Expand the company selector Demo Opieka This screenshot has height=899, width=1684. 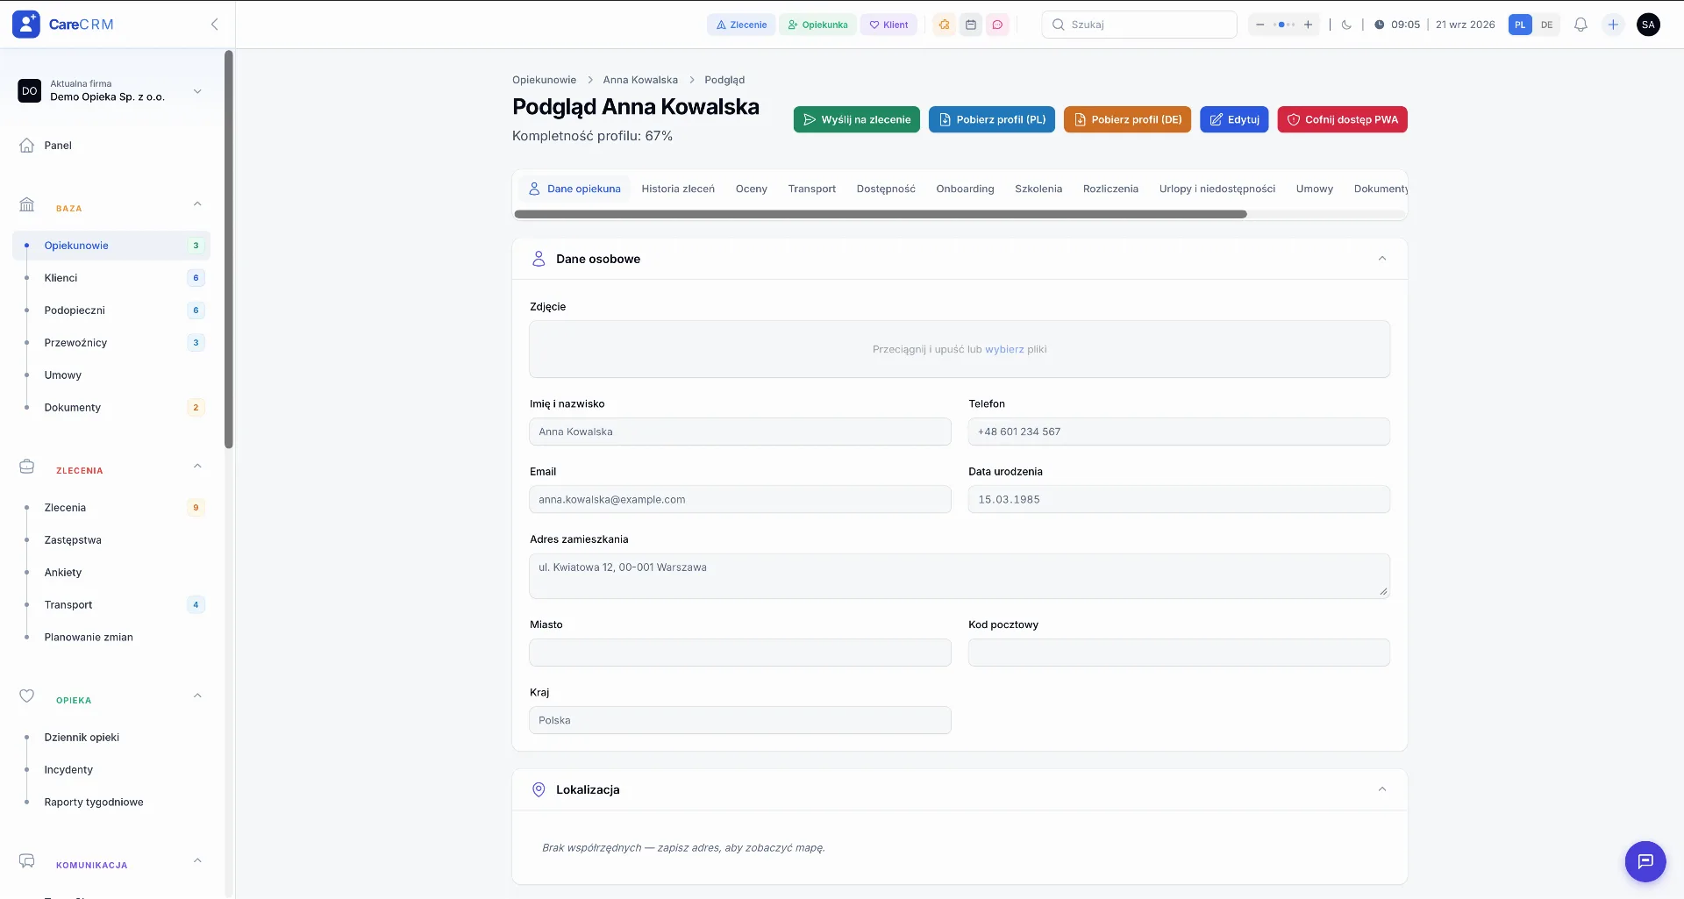click(197, 91)
